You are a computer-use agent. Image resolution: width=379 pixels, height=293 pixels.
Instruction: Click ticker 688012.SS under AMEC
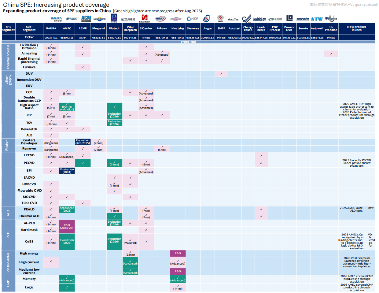pyautogui.click(x=67, y=38)
